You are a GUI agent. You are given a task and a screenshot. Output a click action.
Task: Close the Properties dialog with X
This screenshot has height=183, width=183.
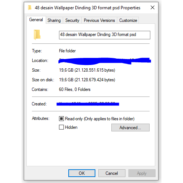pos(153,7)
